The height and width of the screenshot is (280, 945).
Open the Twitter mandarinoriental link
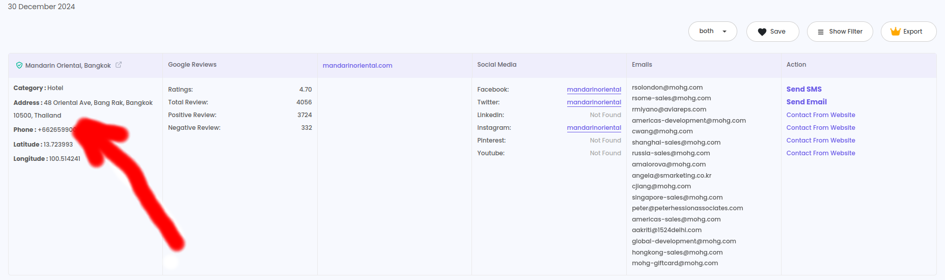pos(594,102)
